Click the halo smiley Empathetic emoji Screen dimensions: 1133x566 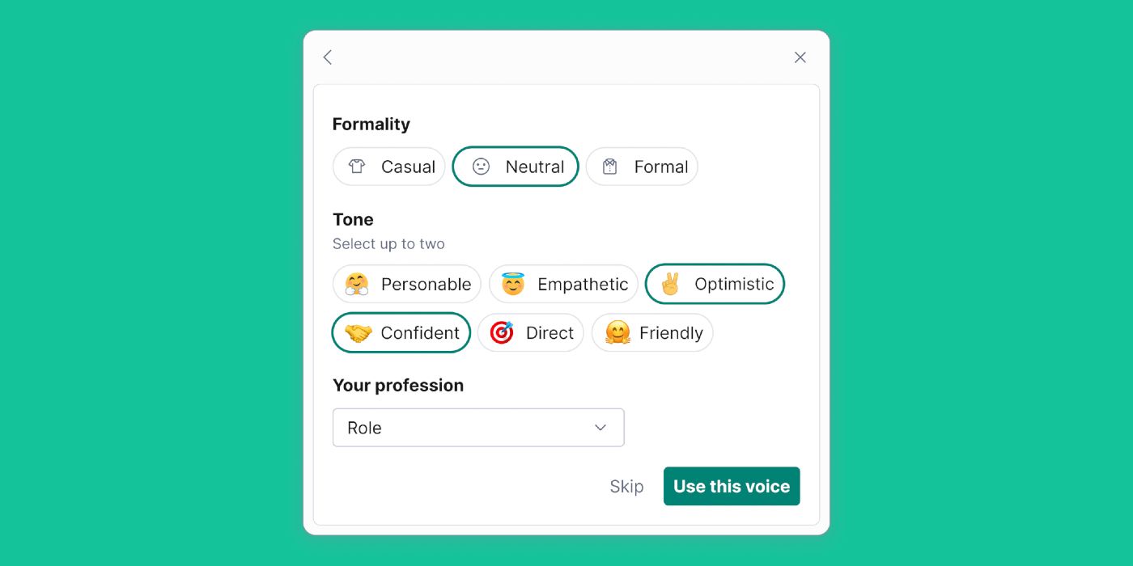513,284
